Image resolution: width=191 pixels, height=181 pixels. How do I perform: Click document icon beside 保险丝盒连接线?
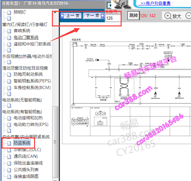coord(9,163)
